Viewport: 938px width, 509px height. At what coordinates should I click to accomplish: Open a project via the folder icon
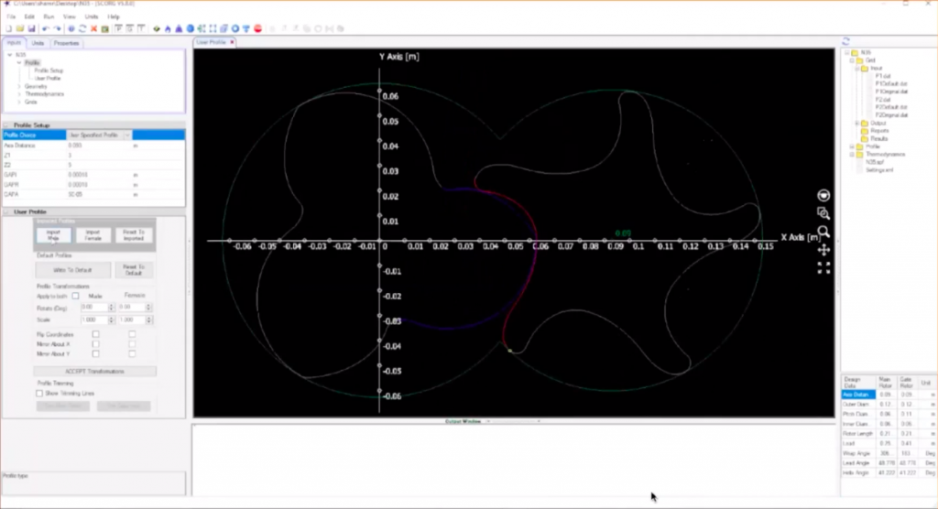click(x=20, y=28)
